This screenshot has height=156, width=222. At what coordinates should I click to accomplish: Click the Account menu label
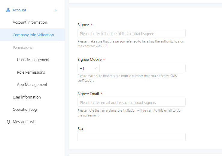pyautogui.click(x=19, y=10)
